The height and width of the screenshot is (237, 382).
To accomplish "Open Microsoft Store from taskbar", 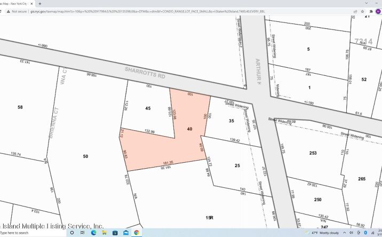I will pos(115,233).
